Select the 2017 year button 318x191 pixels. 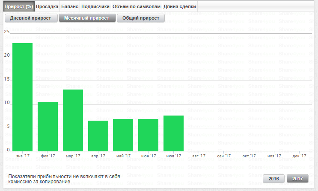click(297, 179)
